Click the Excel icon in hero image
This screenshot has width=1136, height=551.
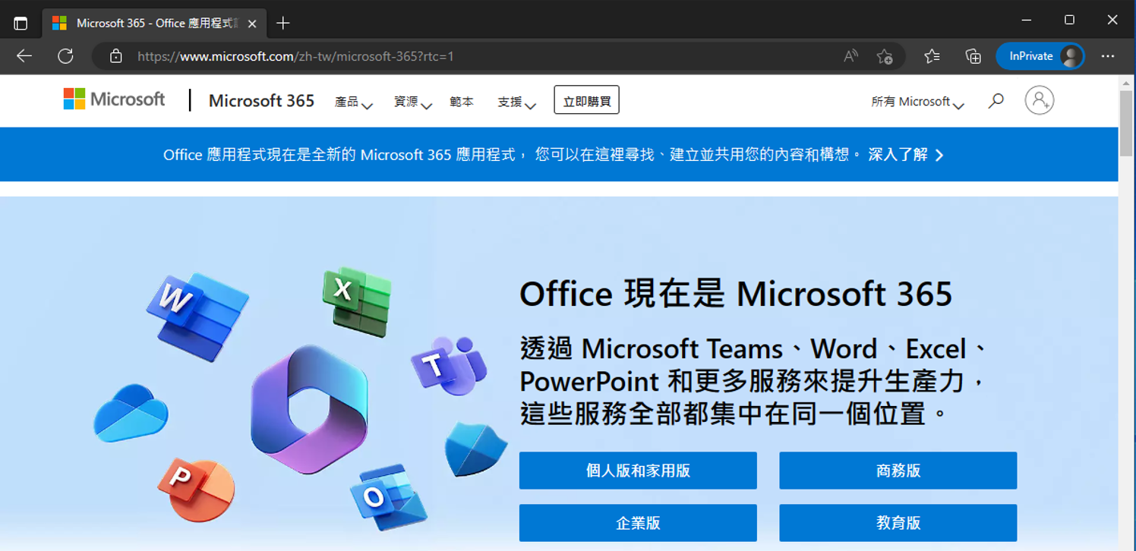pos(357,301)
